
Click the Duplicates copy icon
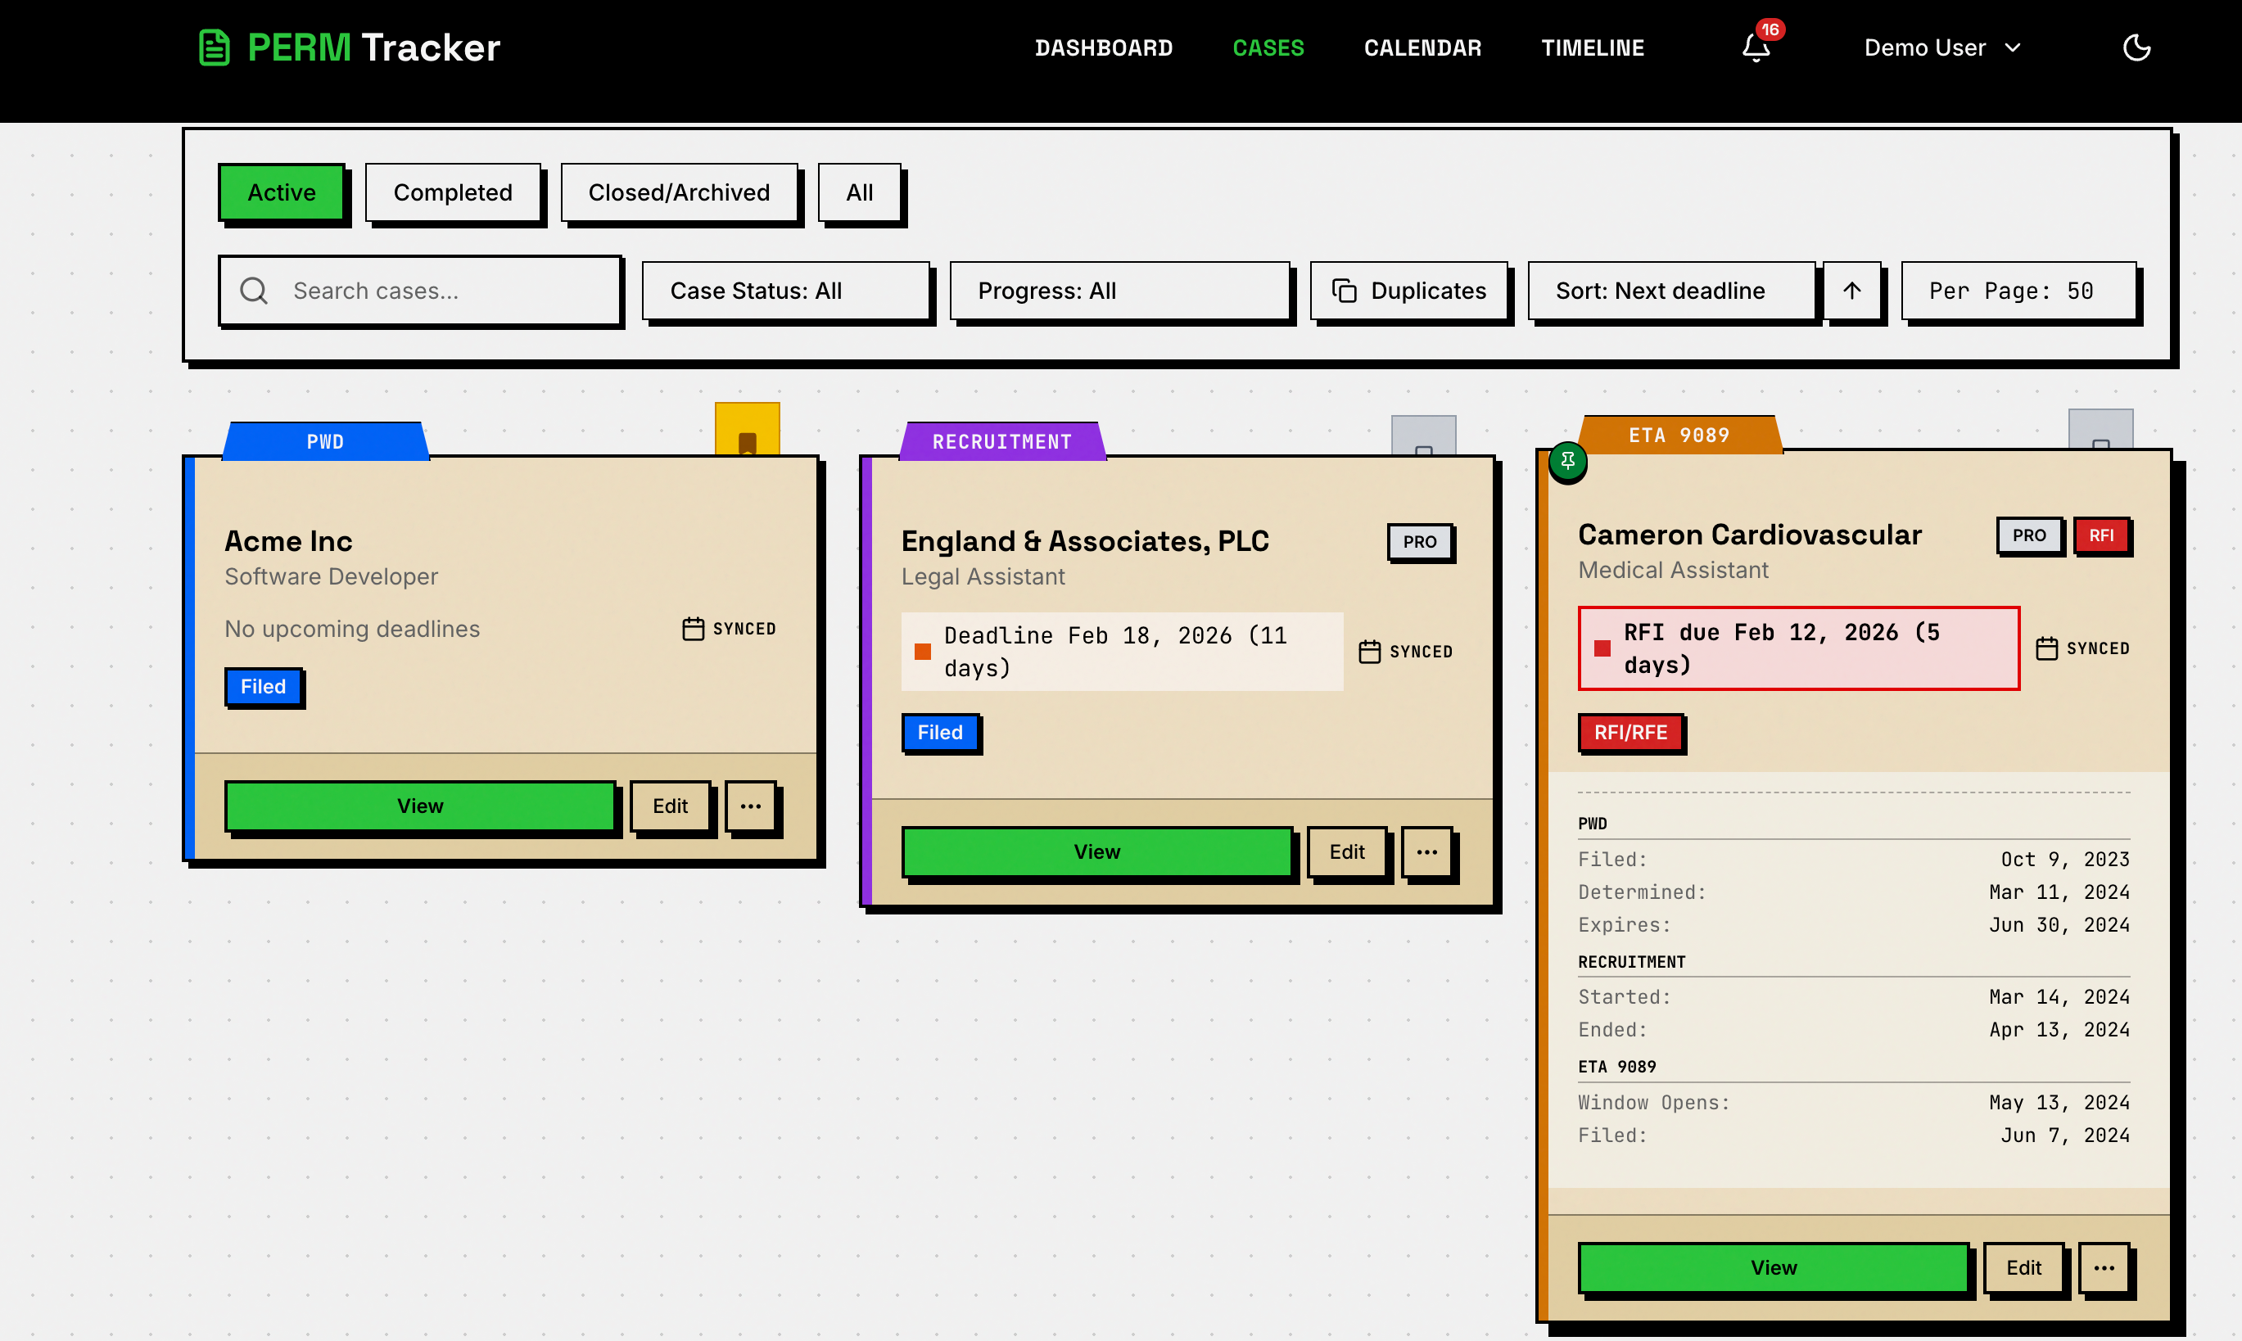click(1345, 290)
